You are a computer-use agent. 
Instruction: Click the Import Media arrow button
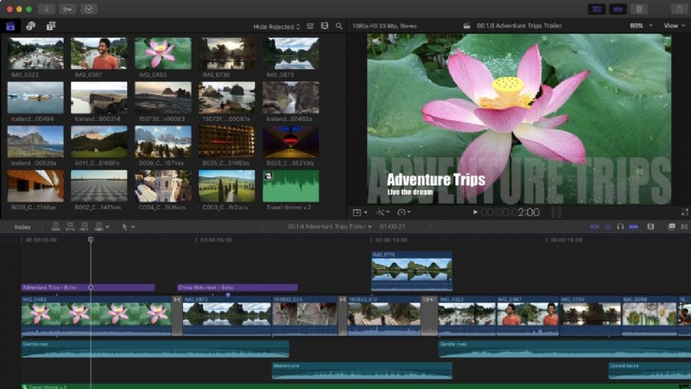[46, 9]
